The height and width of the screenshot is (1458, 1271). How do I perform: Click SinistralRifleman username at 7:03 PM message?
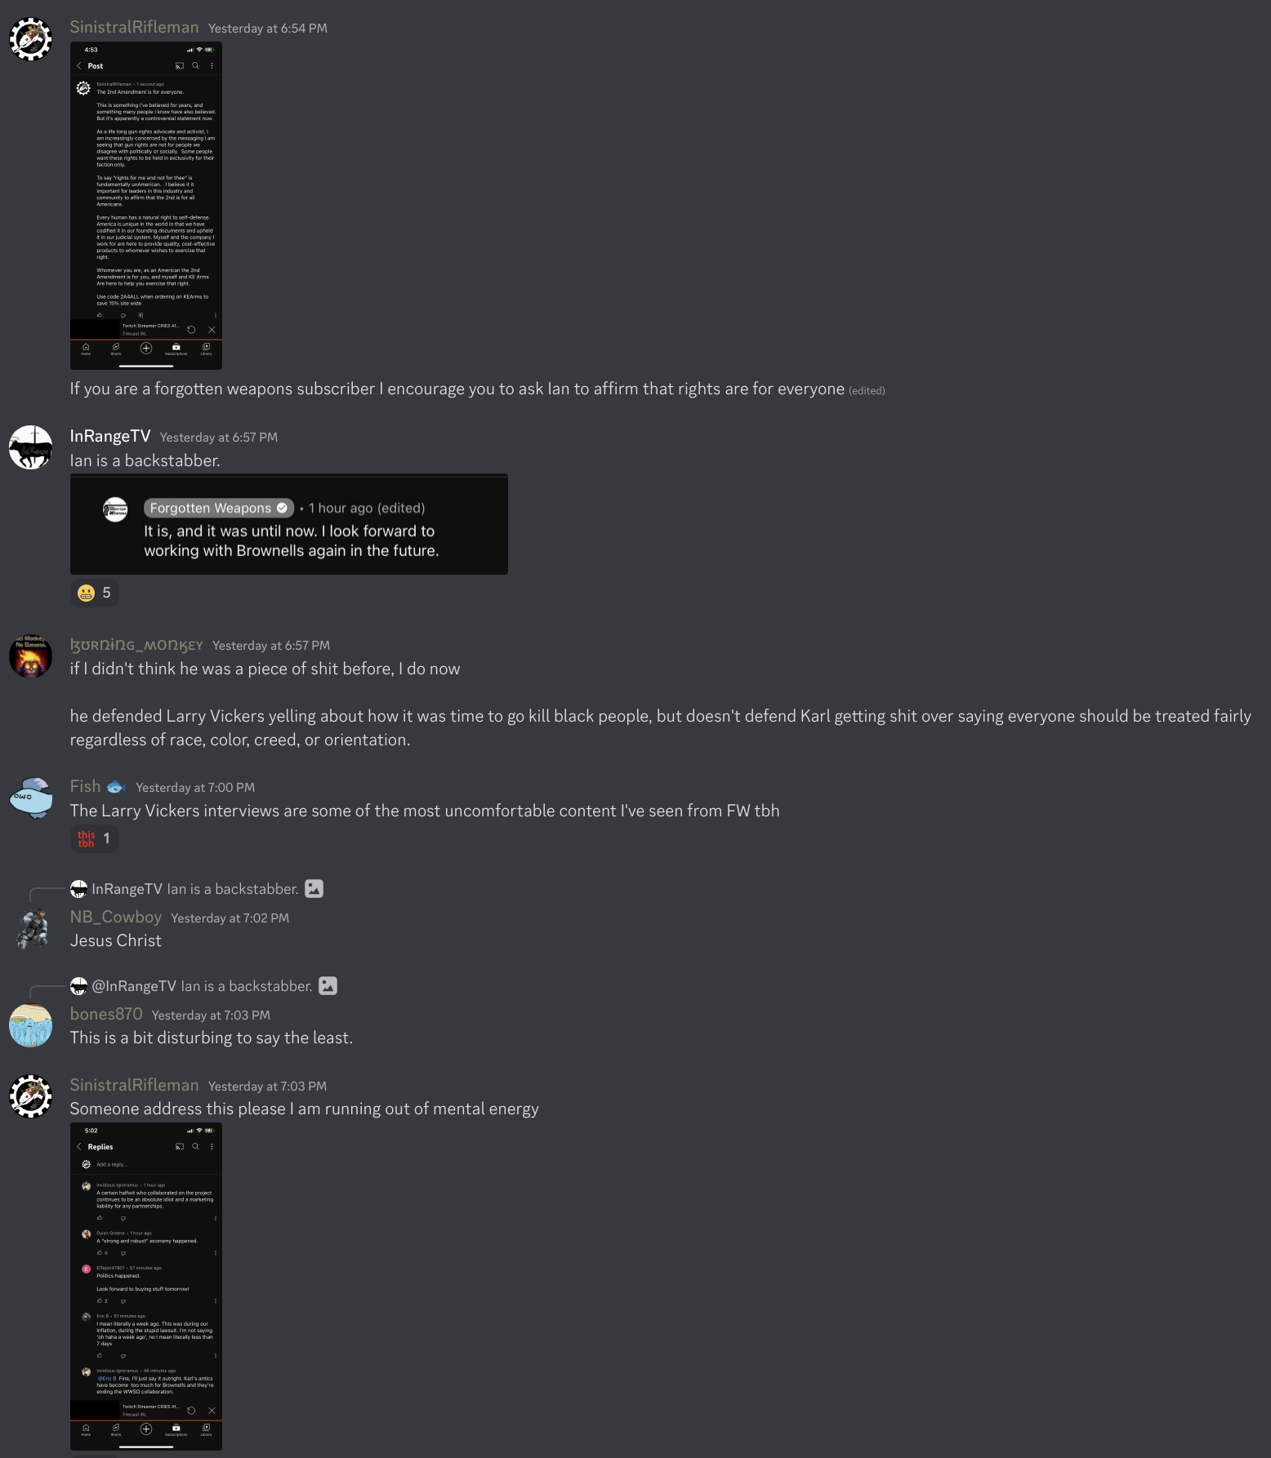(135, 1086)
